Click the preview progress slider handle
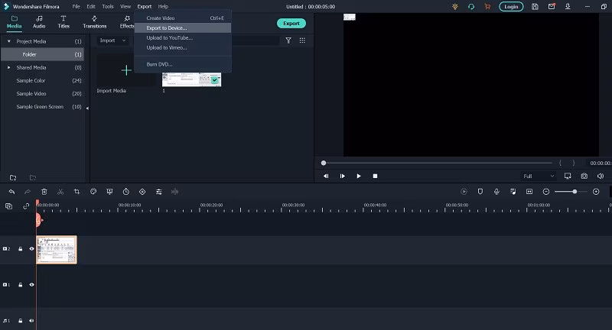Screen dimensions: 612x330 [x=324, y=163]
